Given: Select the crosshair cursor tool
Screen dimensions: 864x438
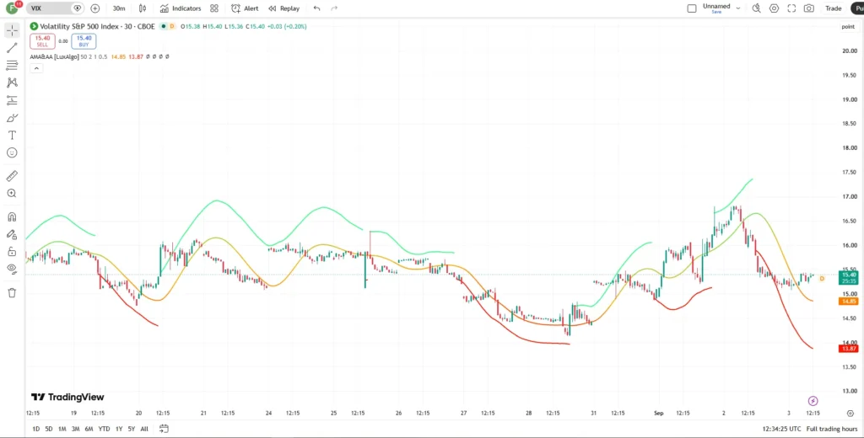Looking at the screenshot, I should (12, 30).
